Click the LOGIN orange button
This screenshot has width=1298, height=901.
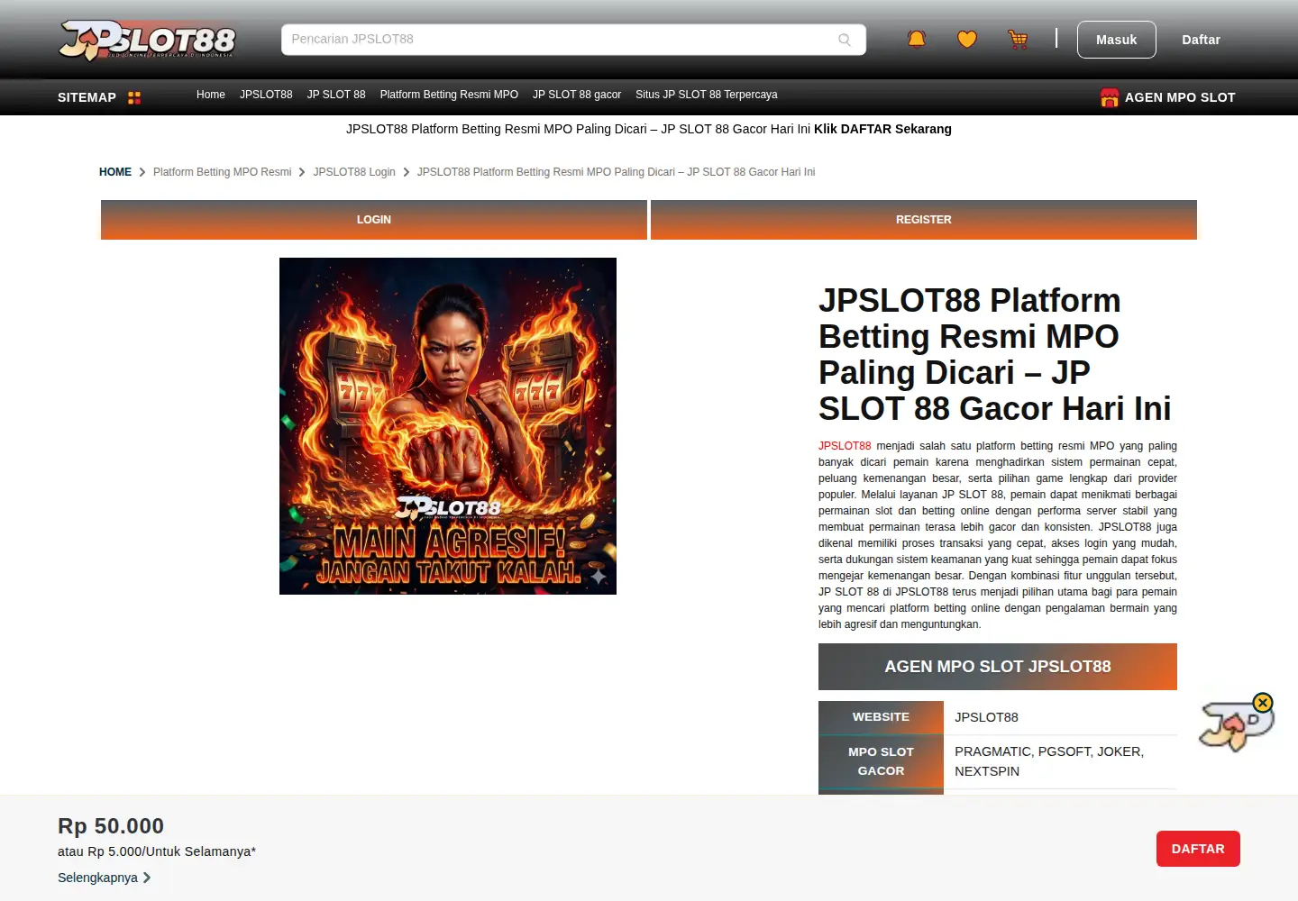tap(374, 220)
